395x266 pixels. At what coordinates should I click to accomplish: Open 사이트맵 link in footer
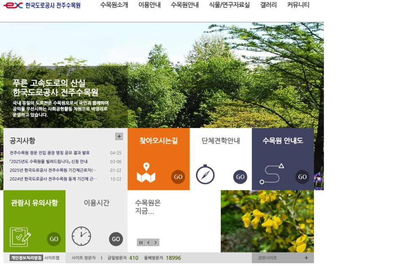(x=51, y=258)
